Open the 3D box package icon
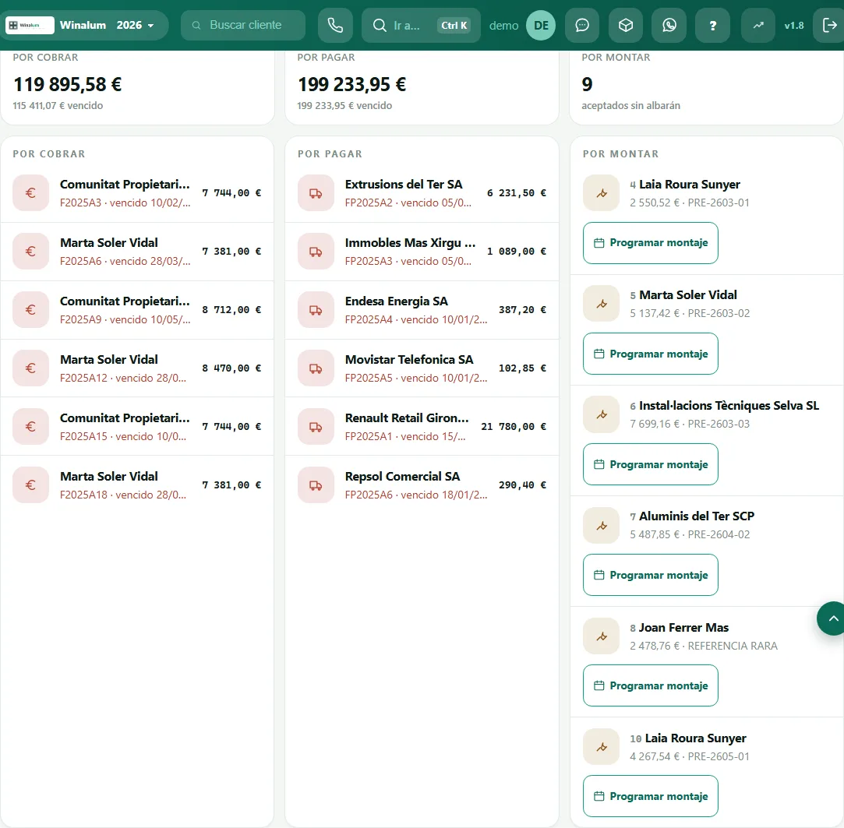The image size is (844, 828). tap(626, 25)
